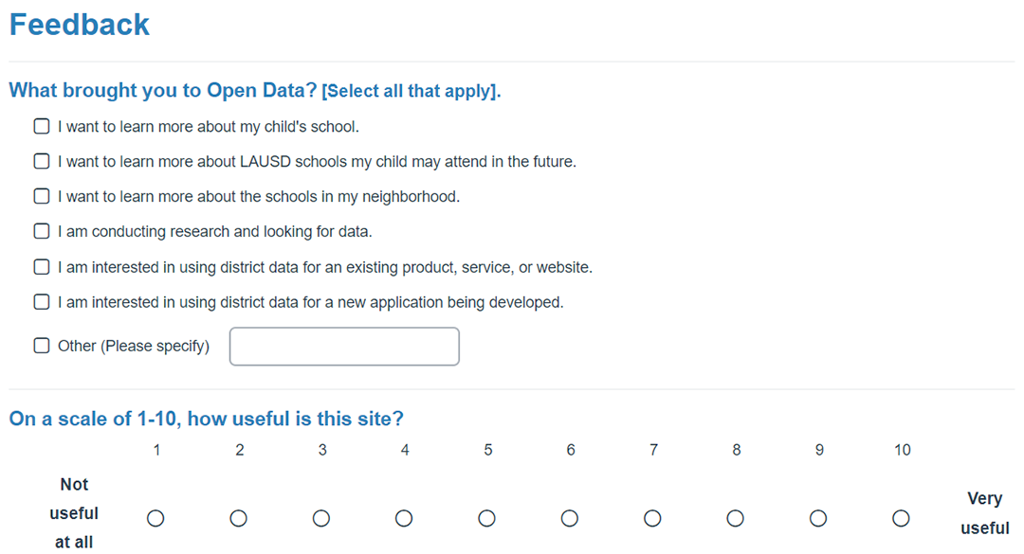The width and height of the screenshot is (1024, 554).
Task: Select rating 9 radio button
Action: pyautogui.click(x=818, y=519)
